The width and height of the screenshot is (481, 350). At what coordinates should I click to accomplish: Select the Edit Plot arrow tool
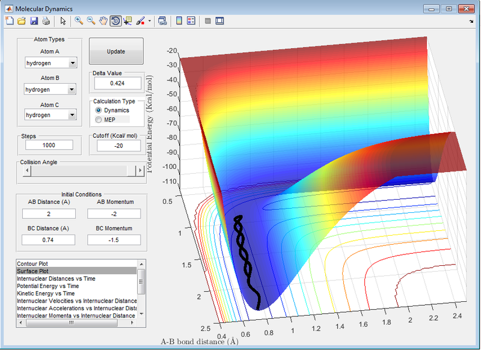tap(63, 21)
